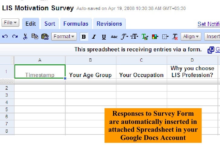
Task: Select column A header
Action: pyautogui.click(x=40, y=60)
